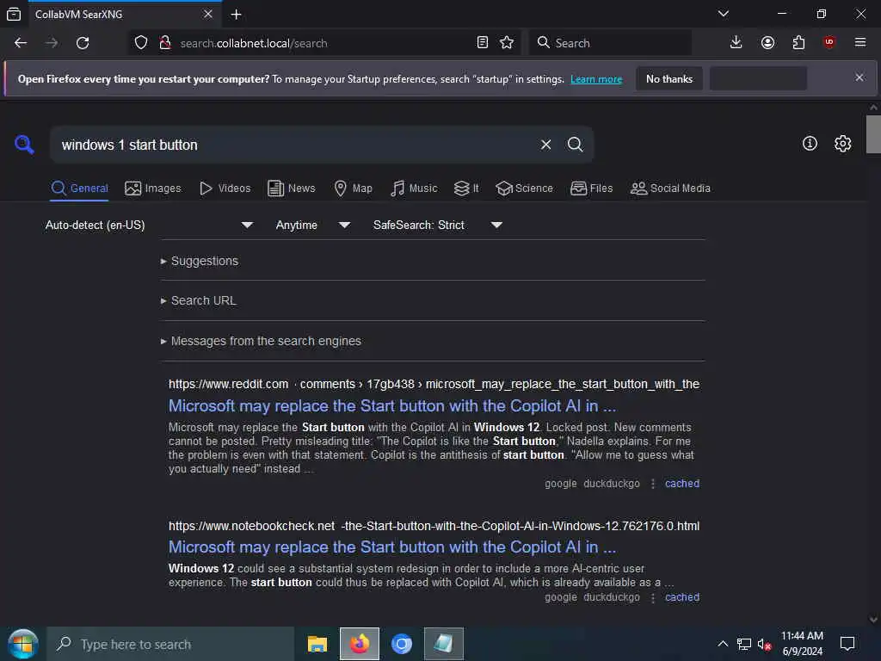Click the SearXNG logo magnifier
Screen dimensions: 881x661
tap(24, 145)
